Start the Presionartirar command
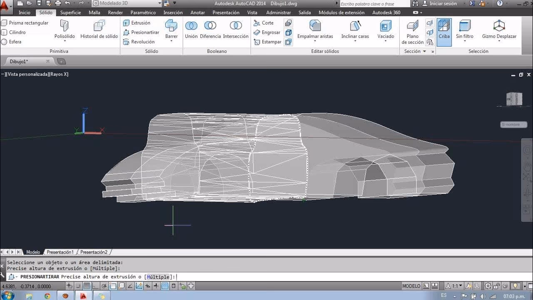 pos(144,32)
